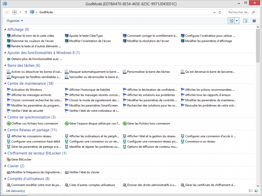Click the Rechercher search field
This screenshot has height=196, width=262.
point(239,12)
